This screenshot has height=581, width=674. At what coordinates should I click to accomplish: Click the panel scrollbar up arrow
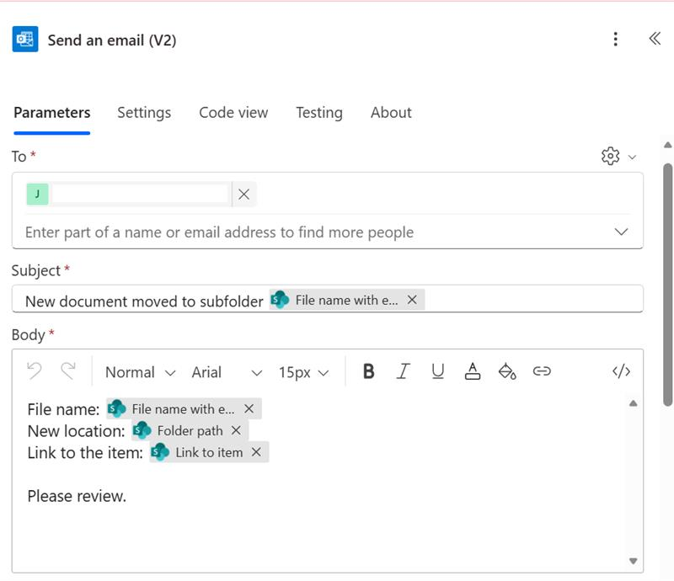tap(667, 145)
